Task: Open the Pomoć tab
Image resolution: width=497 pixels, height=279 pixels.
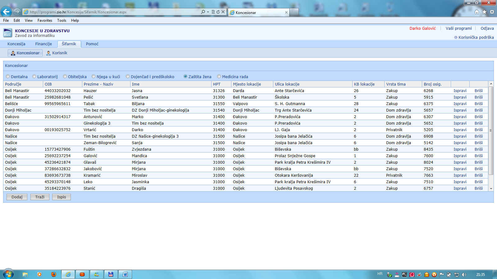Action: click(92, 44)
